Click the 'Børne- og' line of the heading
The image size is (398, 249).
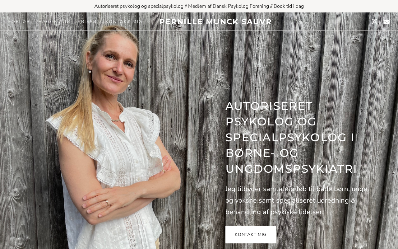point(262,153)
